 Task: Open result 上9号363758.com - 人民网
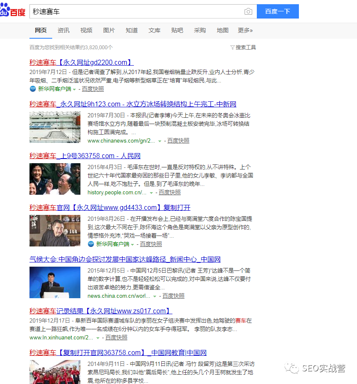click(85, 156)
